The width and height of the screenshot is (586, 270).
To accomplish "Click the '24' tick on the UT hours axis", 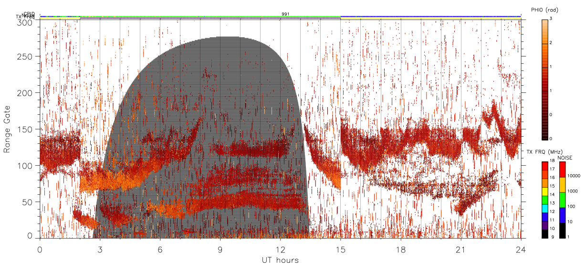I will [x=521, y=250].
